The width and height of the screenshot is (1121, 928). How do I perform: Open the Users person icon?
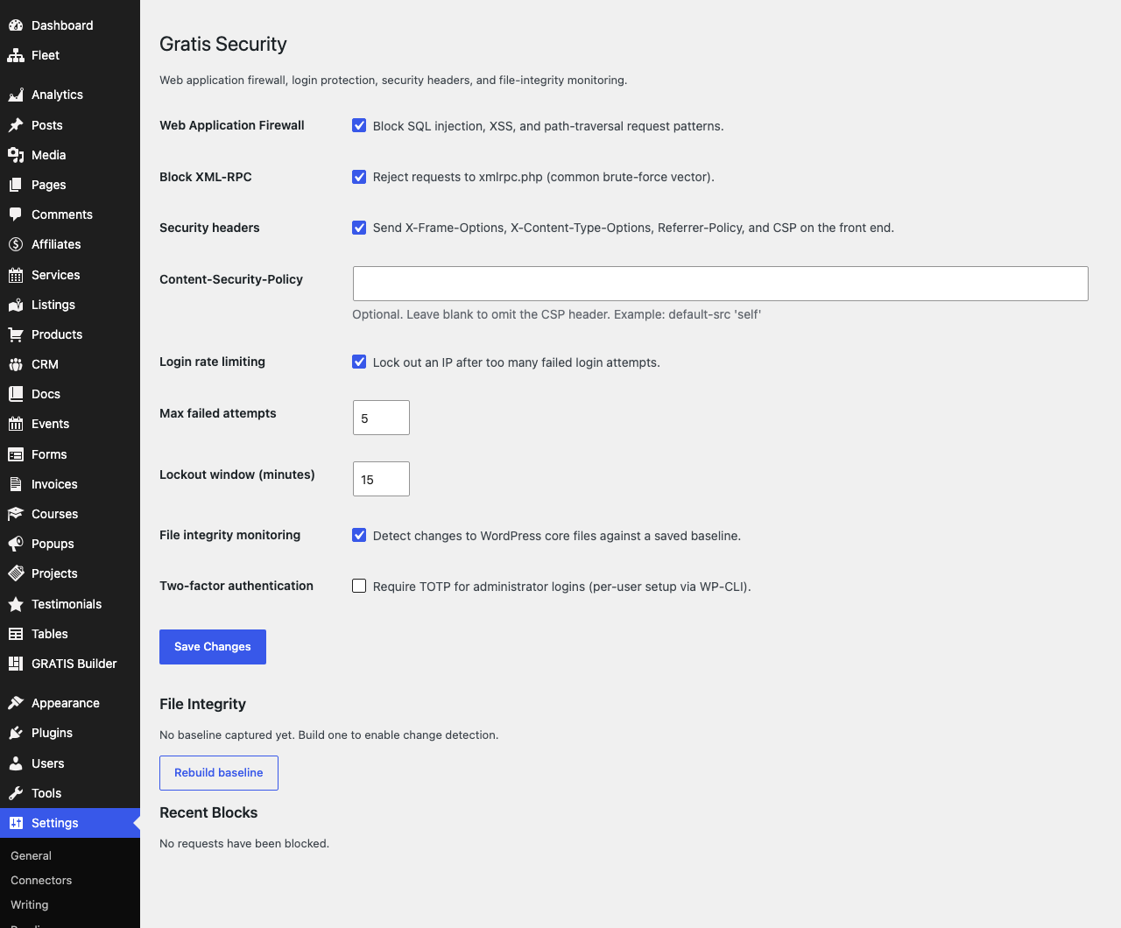pos(16,763)
